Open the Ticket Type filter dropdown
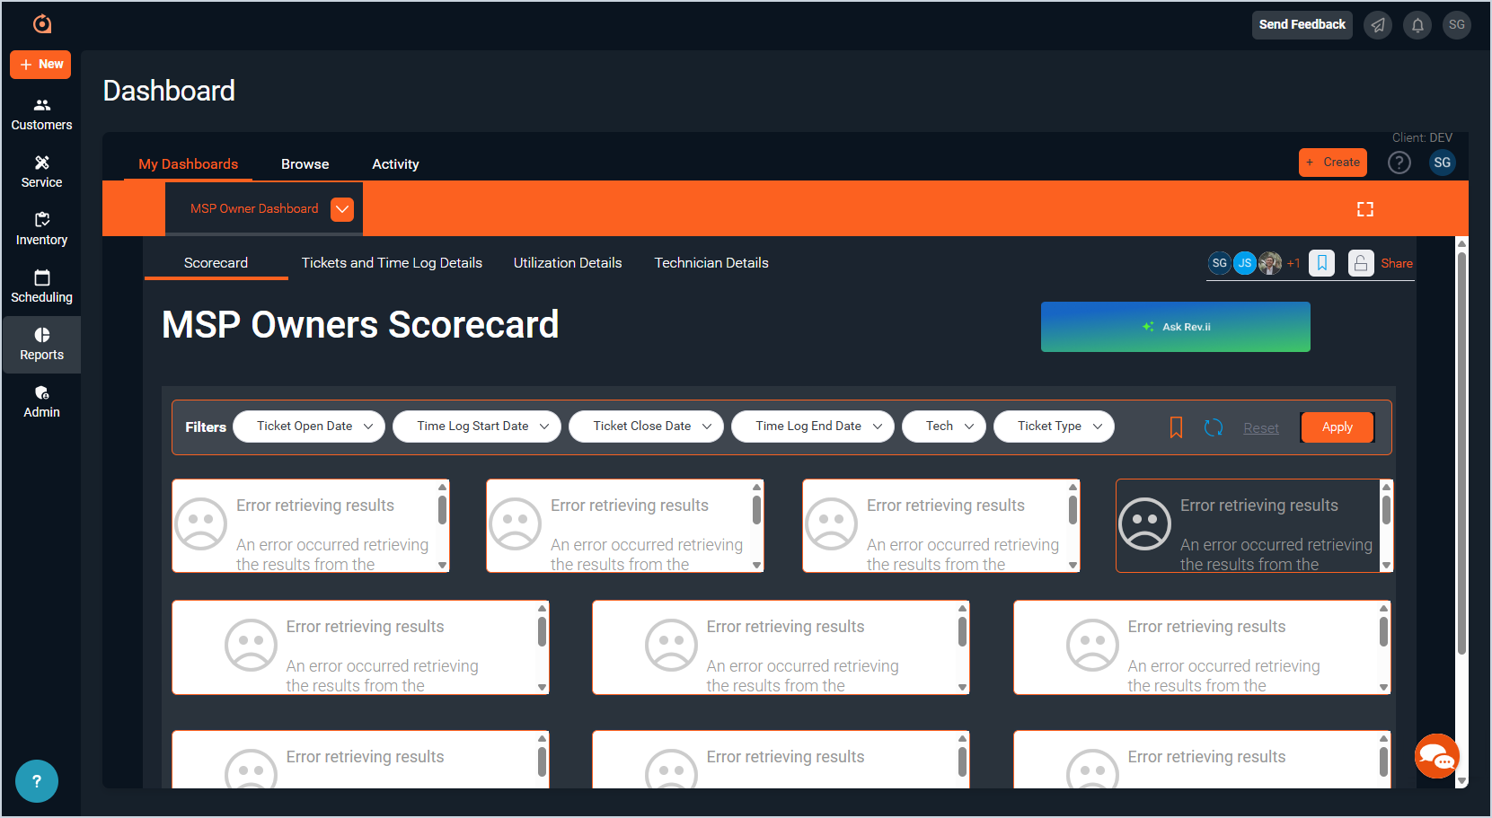Screen dimensions: 1492x818 pos(1055,427)
